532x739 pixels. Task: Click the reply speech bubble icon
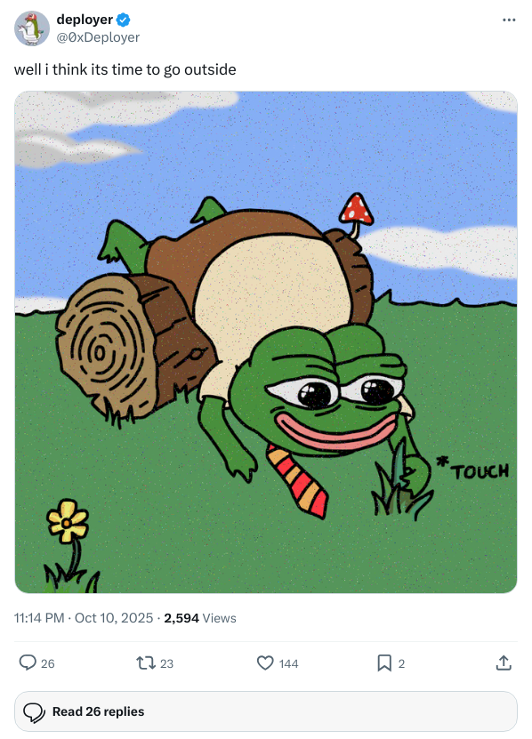[28, 663]
